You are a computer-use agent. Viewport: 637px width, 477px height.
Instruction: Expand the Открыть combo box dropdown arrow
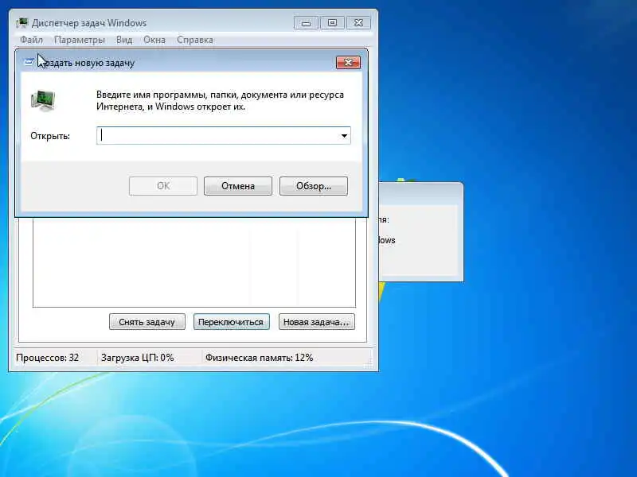[344, 136]
